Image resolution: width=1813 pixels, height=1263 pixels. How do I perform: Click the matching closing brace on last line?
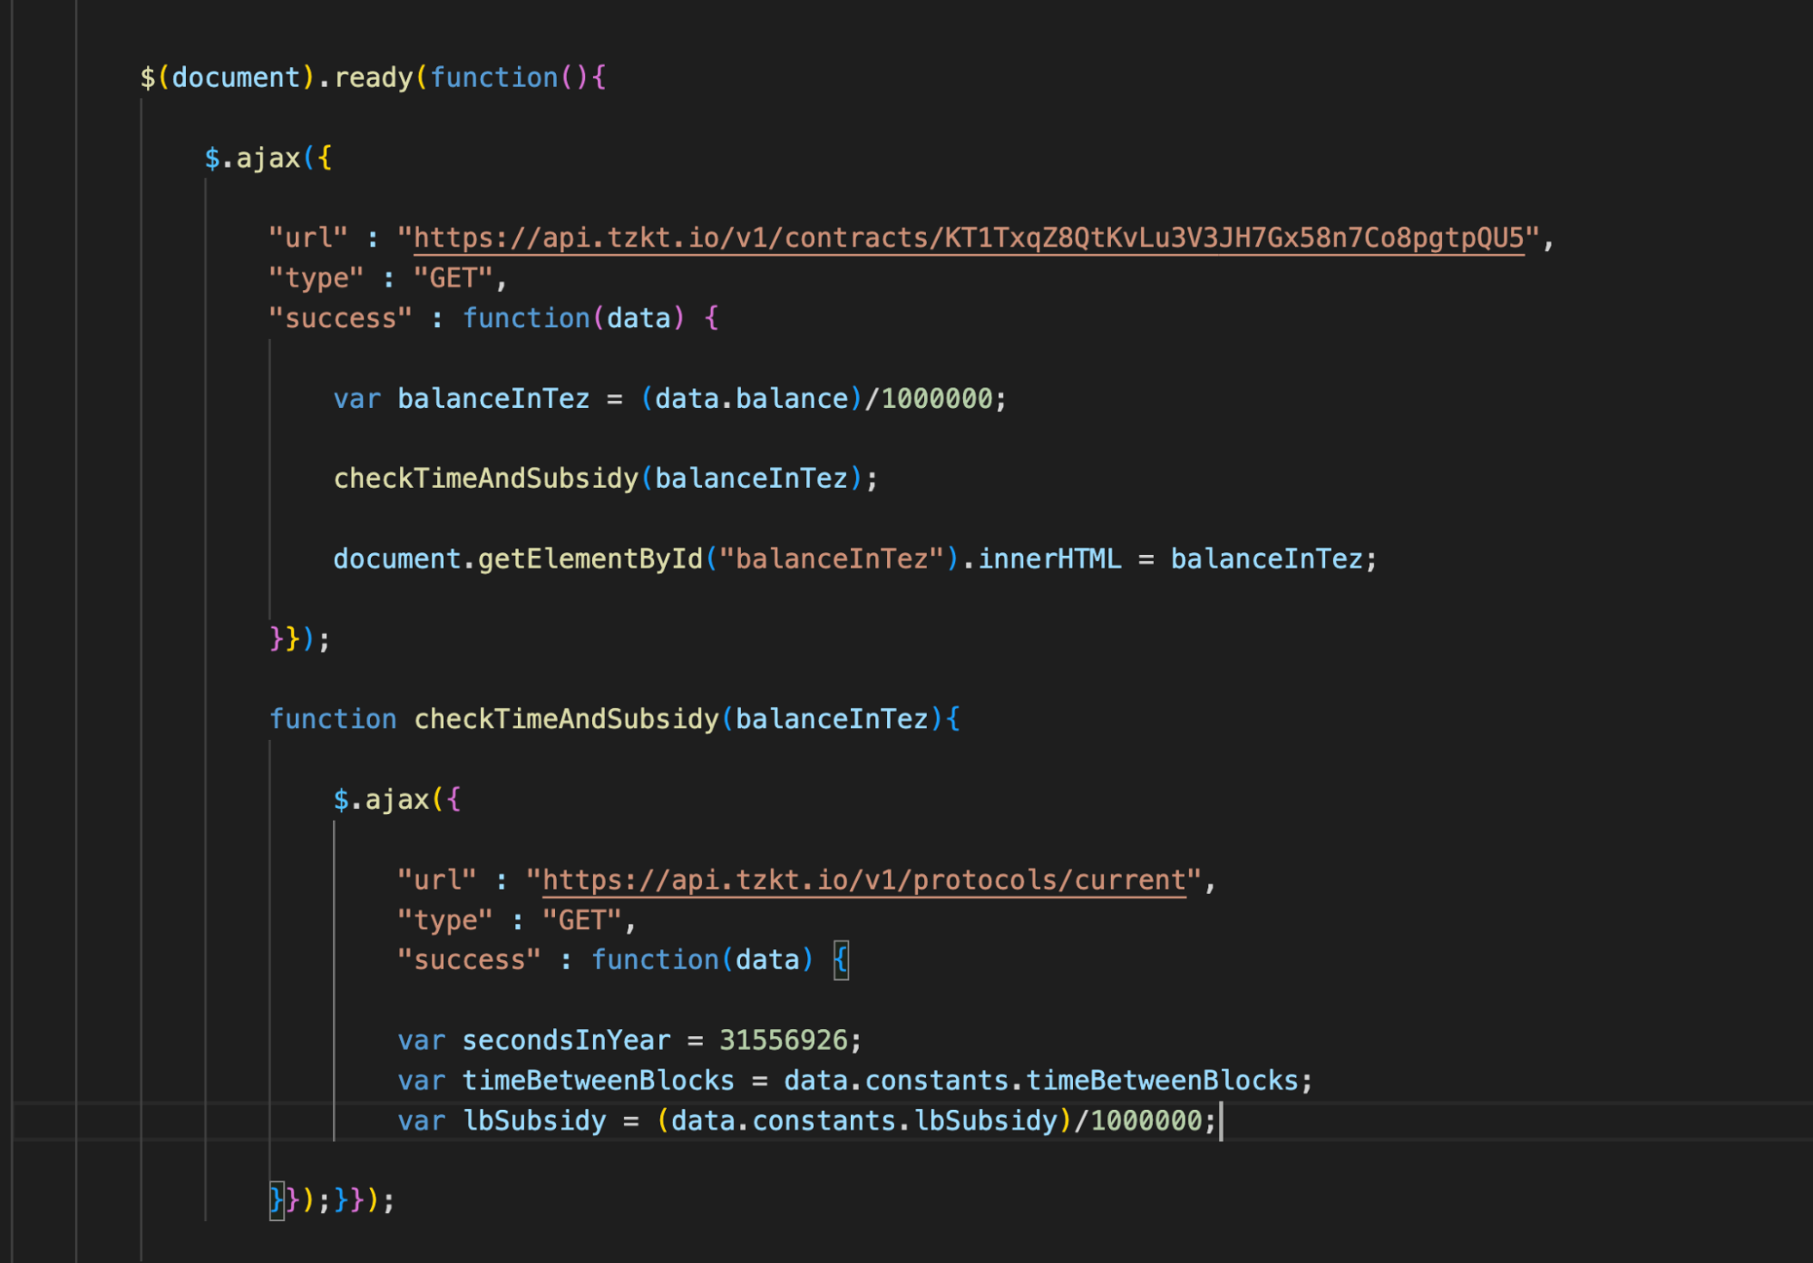[277, 1200]
